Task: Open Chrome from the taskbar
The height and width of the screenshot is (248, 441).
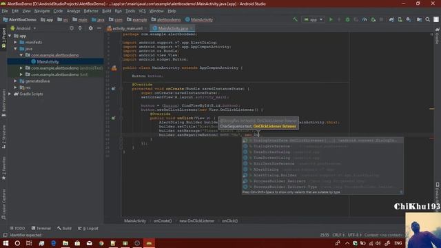Action: pyautogui.click(x=101, y=243)
